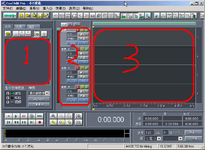205x150 pixels.
Task: Expand the empty dropdown beside key selector
Action: pos(180,139)
